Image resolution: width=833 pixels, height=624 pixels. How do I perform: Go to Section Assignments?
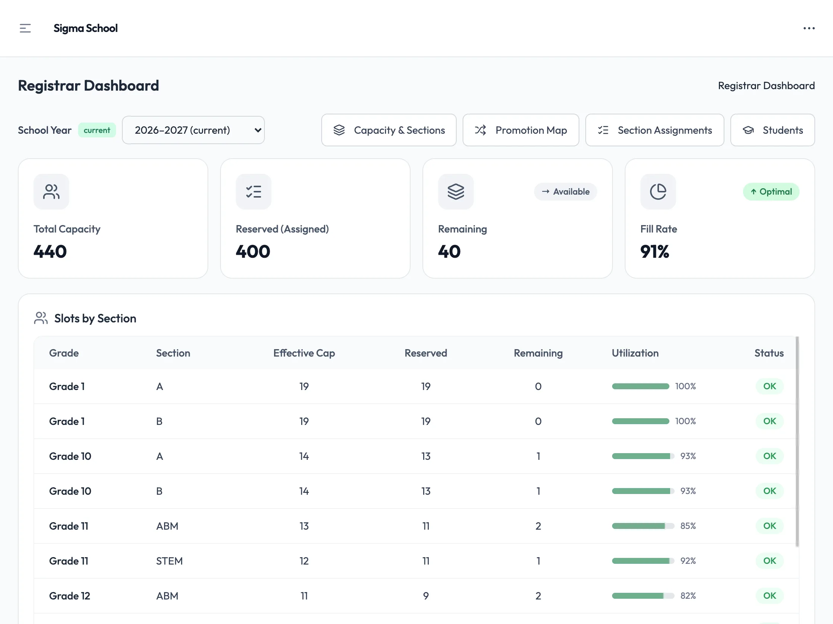[654, 130]
